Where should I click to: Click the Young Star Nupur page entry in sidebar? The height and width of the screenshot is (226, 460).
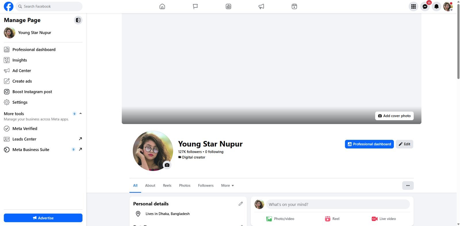(x=43, y=33)
